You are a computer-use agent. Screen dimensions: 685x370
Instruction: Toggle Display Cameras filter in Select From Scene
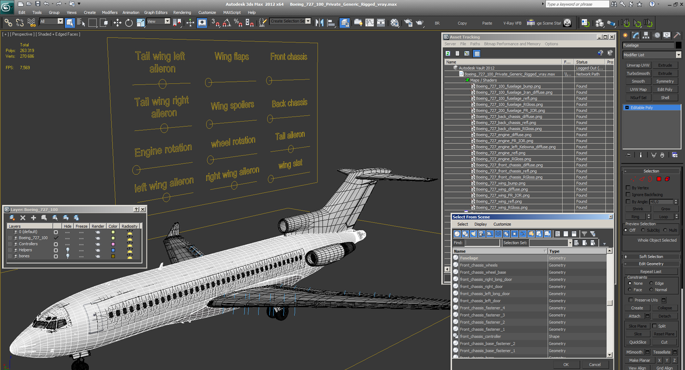point(481,234)
